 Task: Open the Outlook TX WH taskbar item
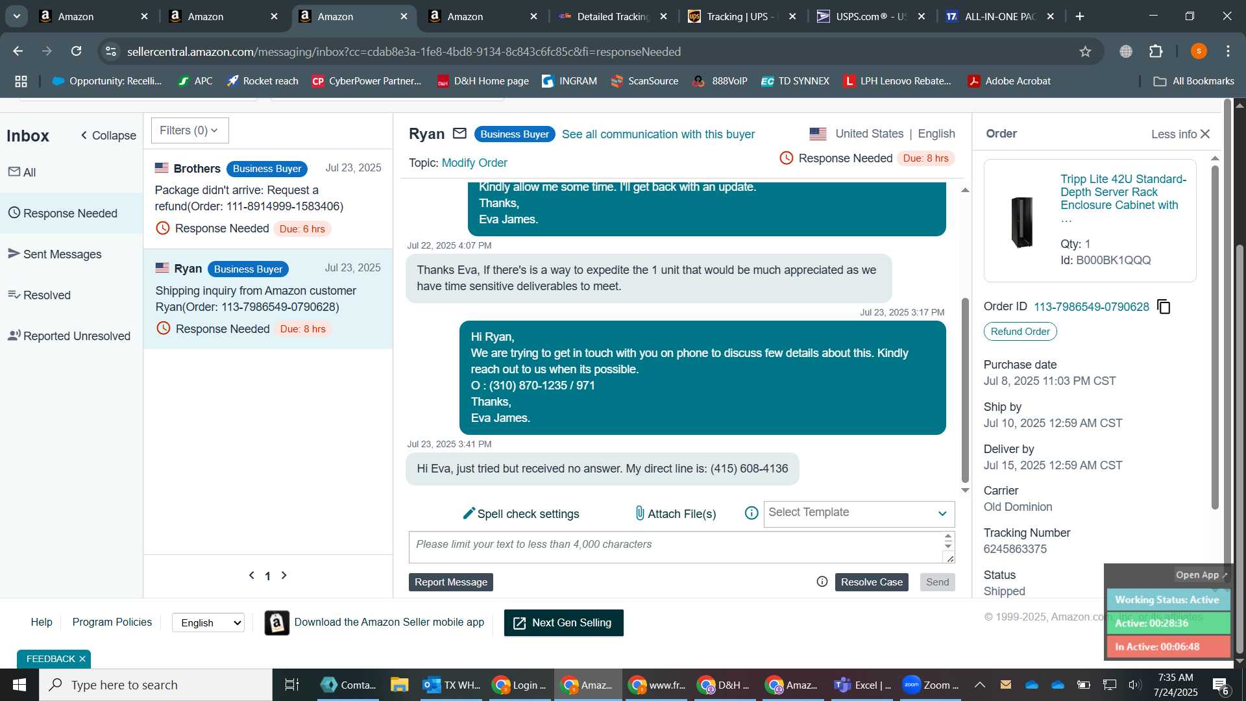tap(451, 685)
